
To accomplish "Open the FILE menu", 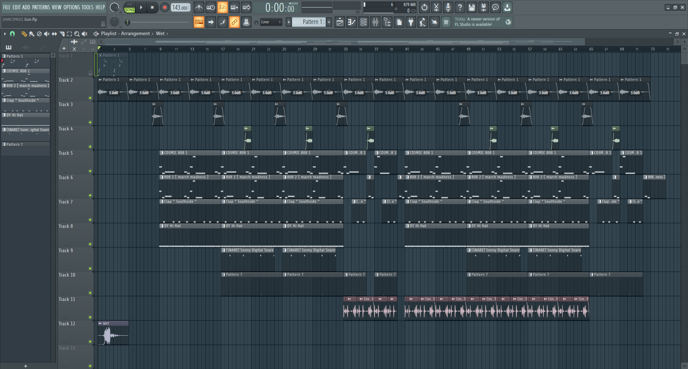I will pos(7,7).
